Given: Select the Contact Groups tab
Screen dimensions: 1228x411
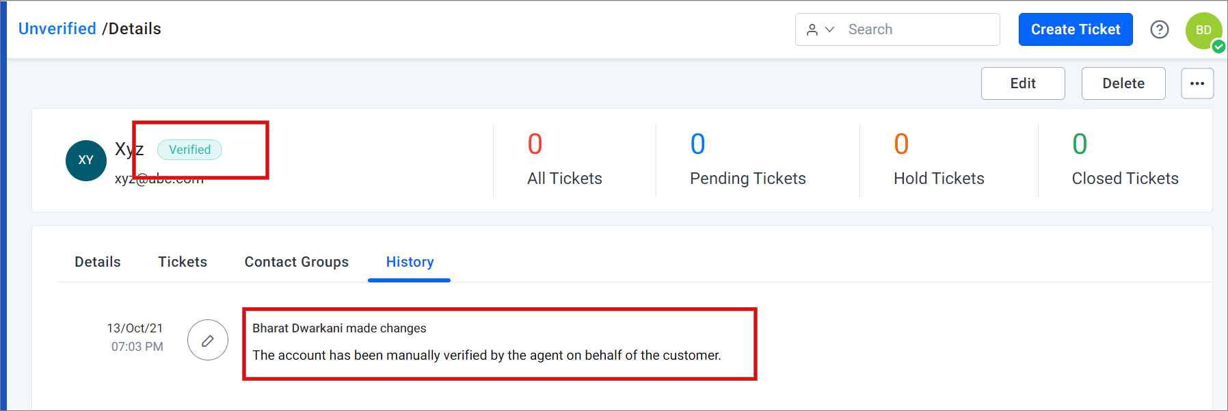Looking at the screenshot, I should click(297, 262).
